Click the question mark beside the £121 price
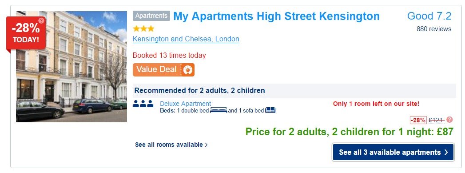The width and height of the screenshot is (465, 173). 449,120
